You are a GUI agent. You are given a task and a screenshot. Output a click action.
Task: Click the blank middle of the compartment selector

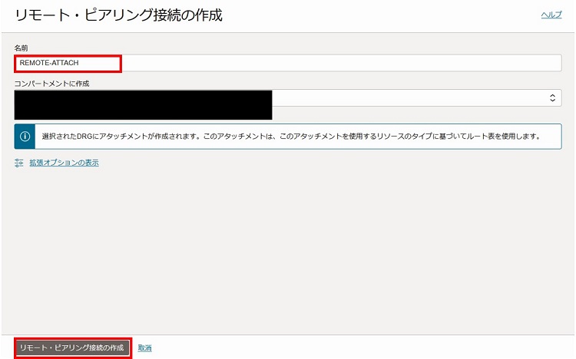click(x=407, y=98)
